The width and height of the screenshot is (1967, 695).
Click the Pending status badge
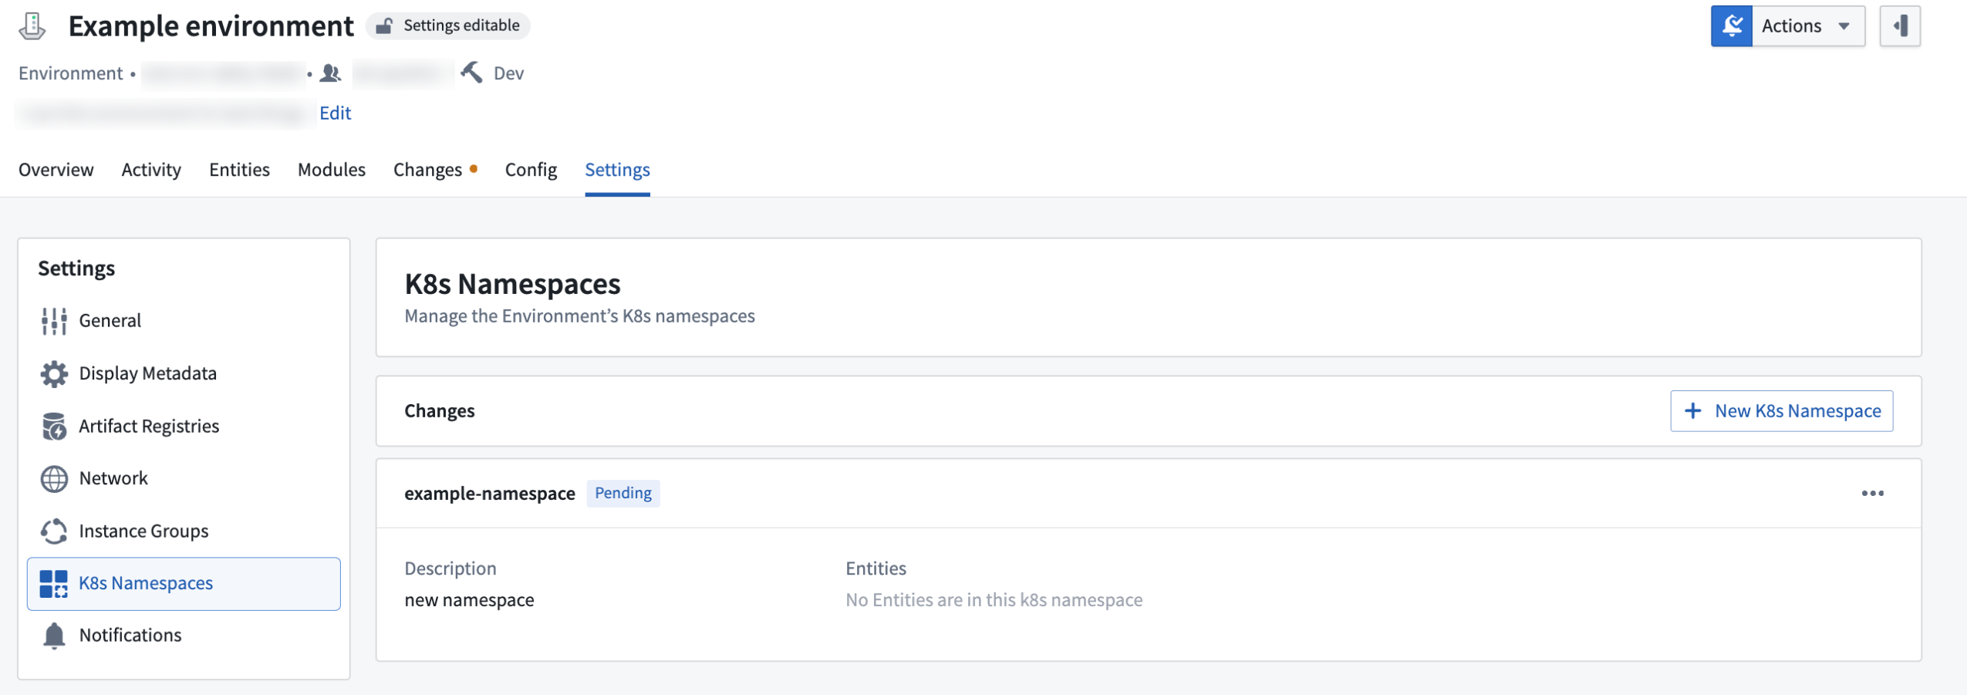point(623,493)
